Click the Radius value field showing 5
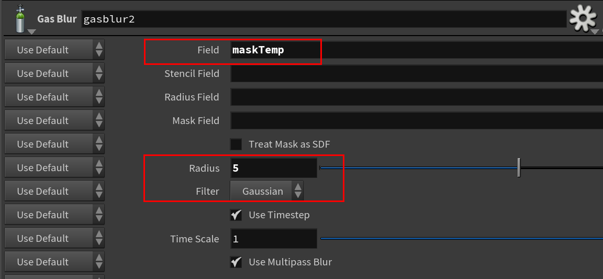This screenshot has height=279, width=603. [x=274, y=168]
